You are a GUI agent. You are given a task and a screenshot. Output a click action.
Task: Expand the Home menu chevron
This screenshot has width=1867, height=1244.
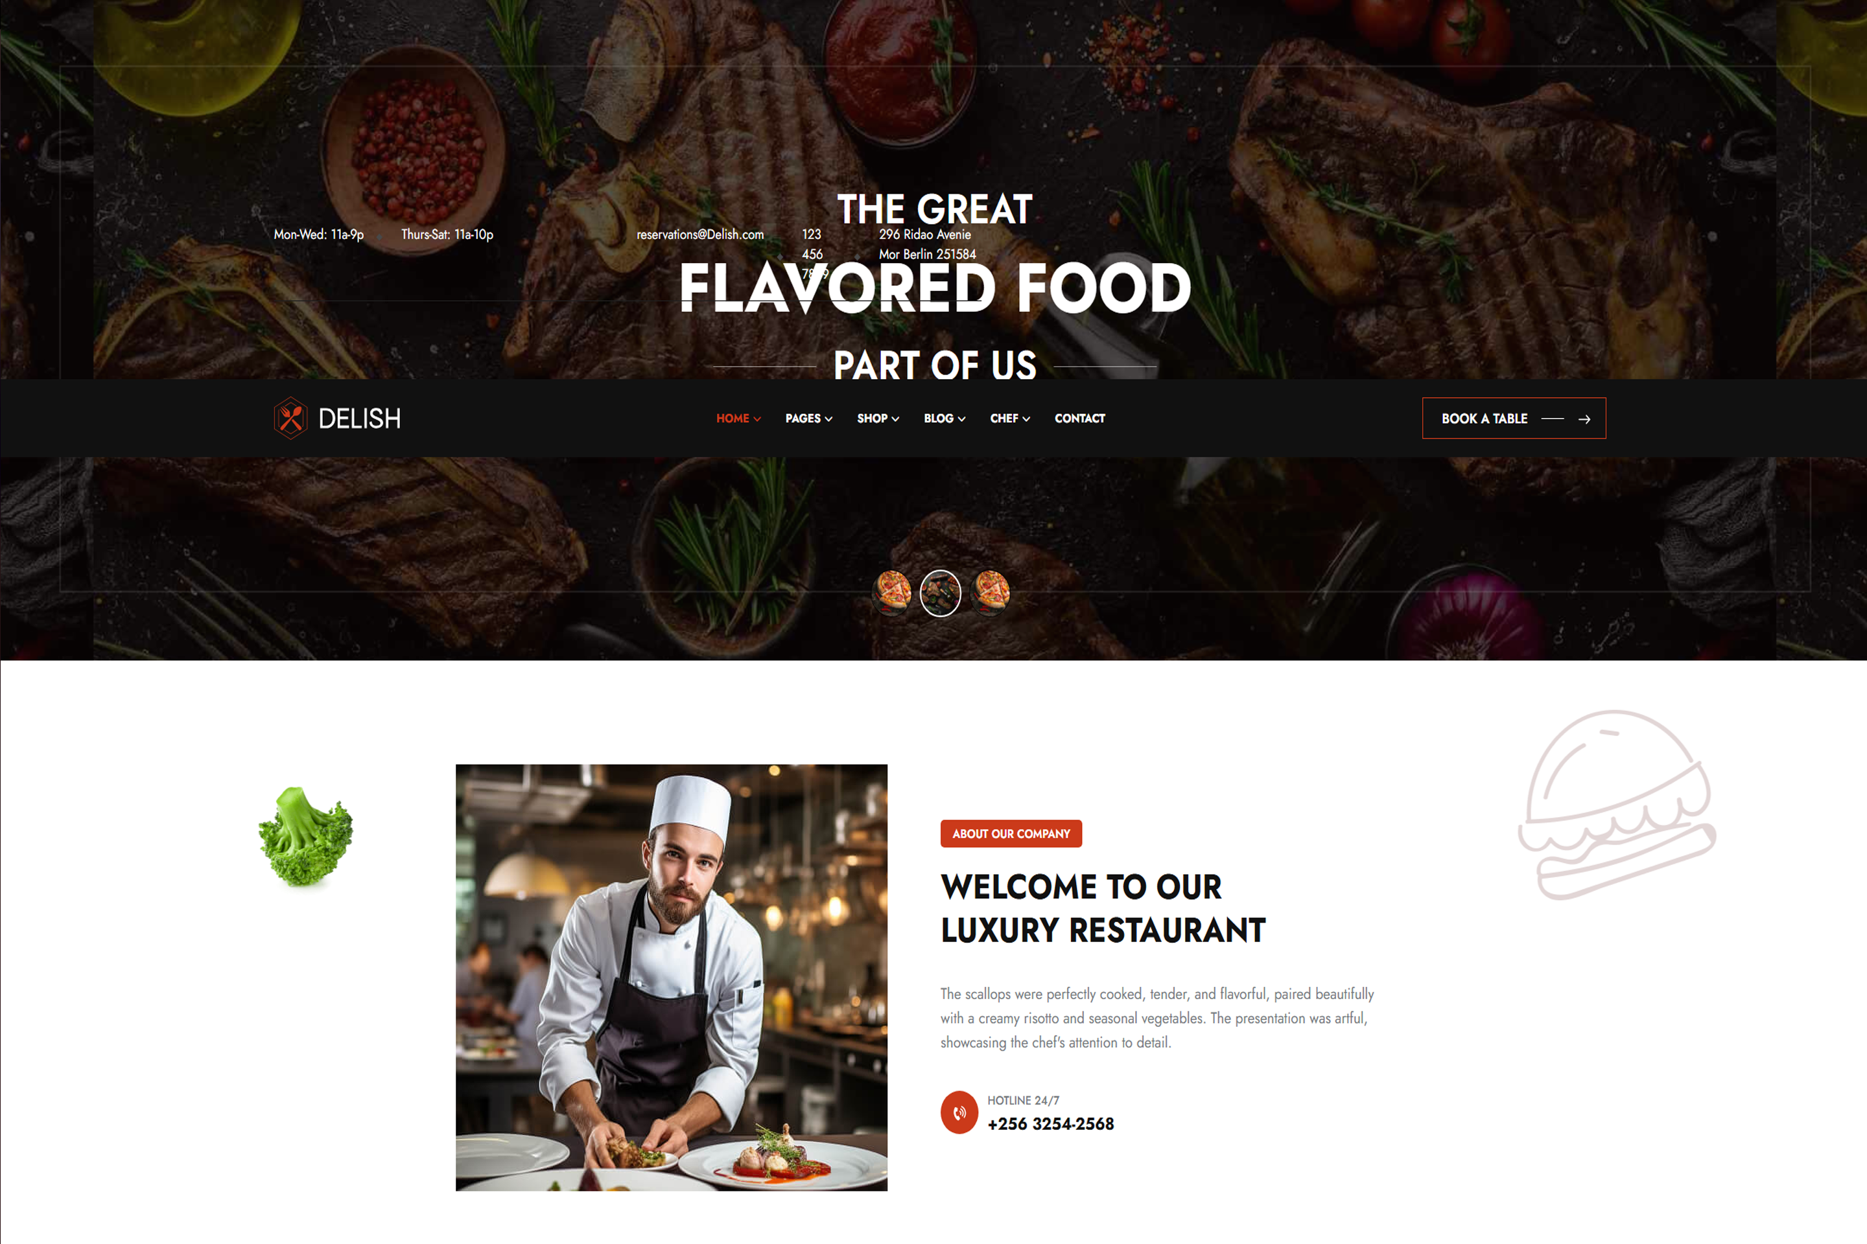(x=757, y=419)
